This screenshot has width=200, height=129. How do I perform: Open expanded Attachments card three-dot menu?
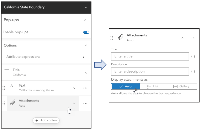[x=193, y=38]
